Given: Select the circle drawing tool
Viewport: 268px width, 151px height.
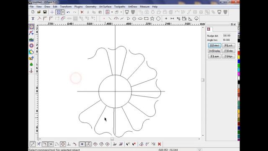Looking at the screenshot, I should tap(134, 18).
